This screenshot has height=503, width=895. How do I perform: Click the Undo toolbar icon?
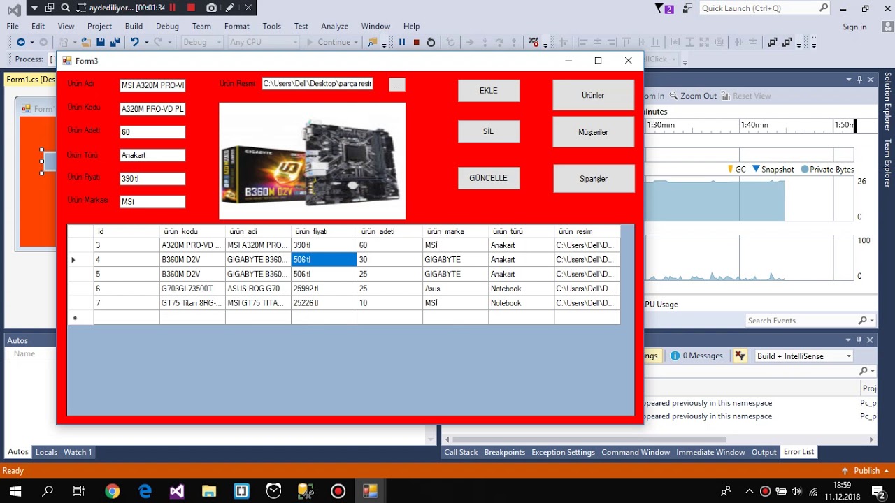(x=134, y=42)
